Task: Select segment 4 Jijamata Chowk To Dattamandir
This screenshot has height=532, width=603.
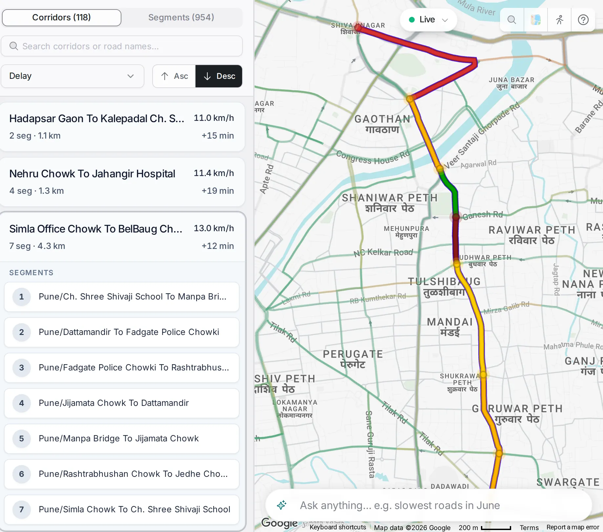Action: coord(122,403)
